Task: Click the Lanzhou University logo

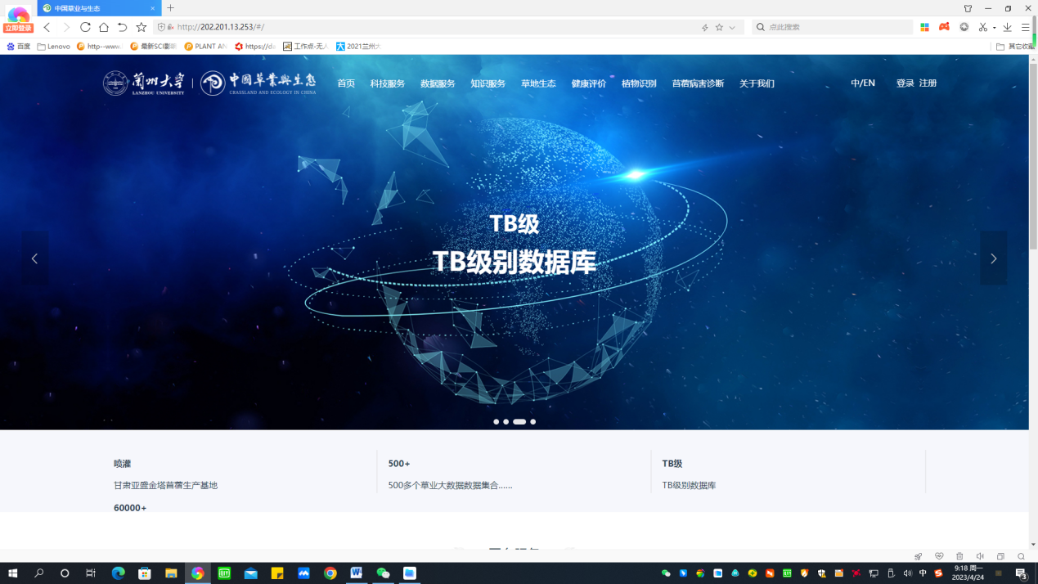Action: click(144, 83)
